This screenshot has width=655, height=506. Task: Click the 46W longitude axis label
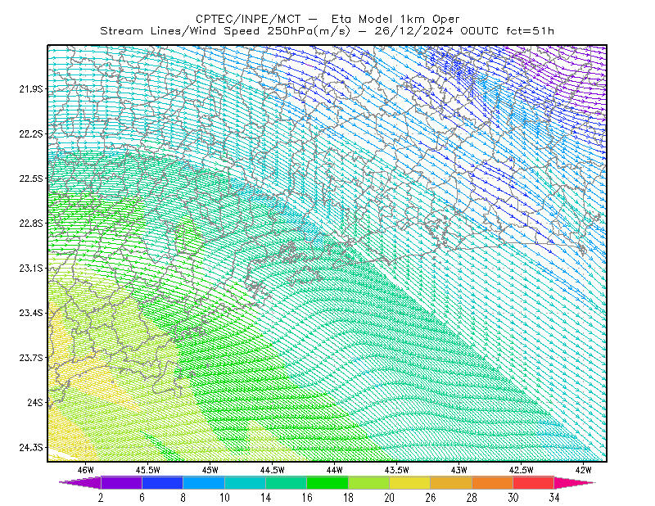(86, 470)
